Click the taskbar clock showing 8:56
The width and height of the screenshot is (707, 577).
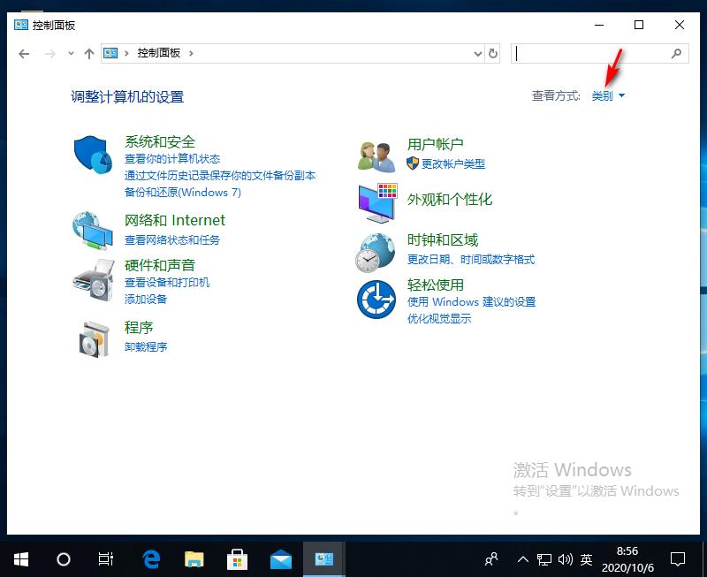[627, 559]
